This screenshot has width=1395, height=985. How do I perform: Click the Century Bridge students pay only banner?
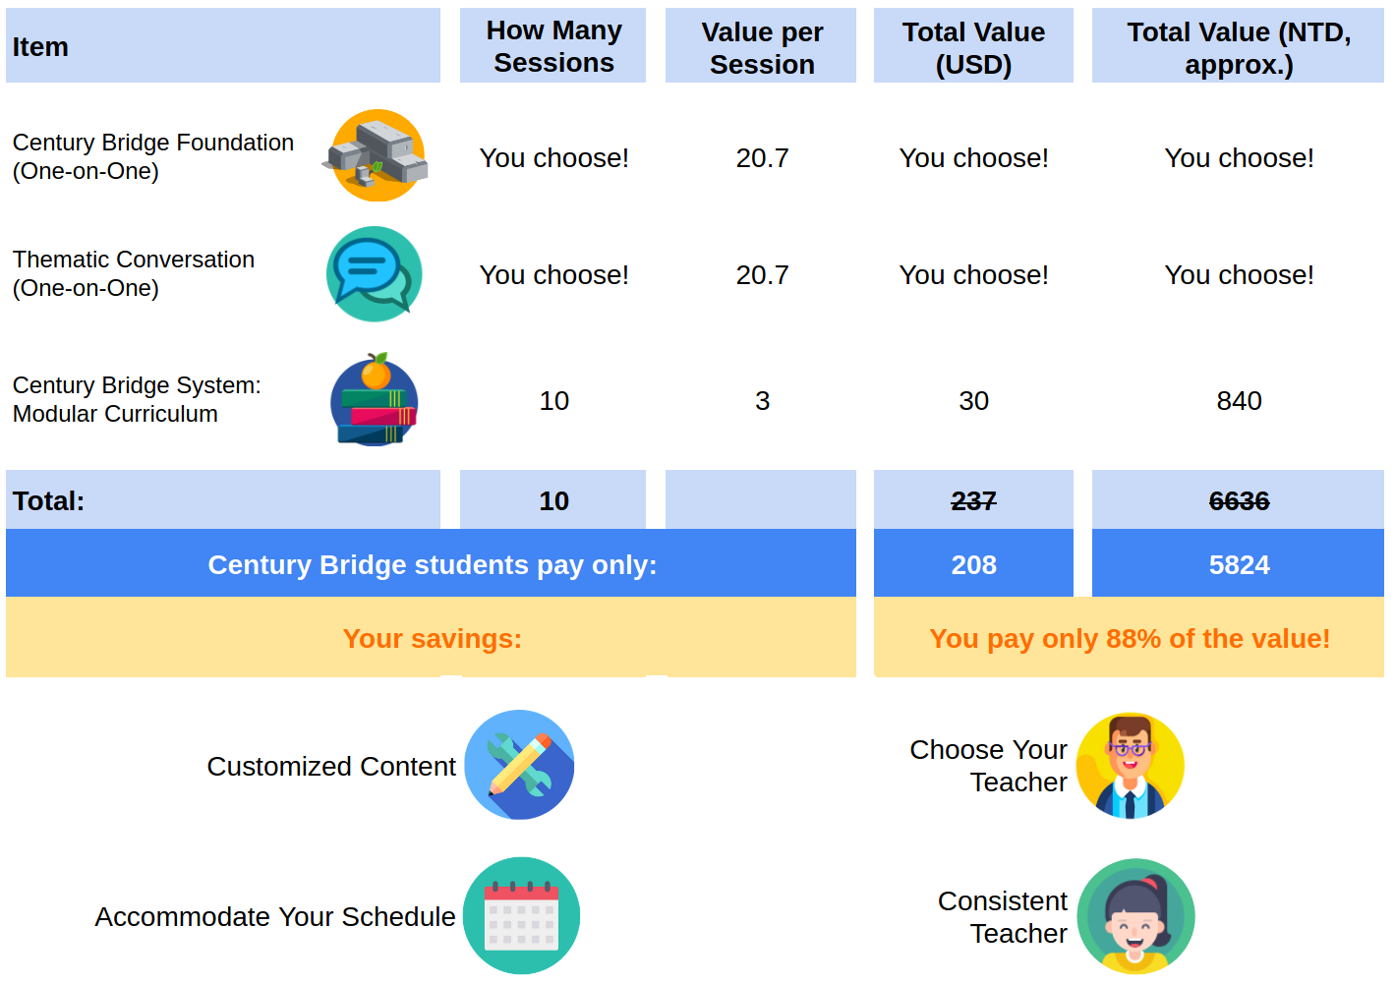pyautogui.click(x=432, y=564)
